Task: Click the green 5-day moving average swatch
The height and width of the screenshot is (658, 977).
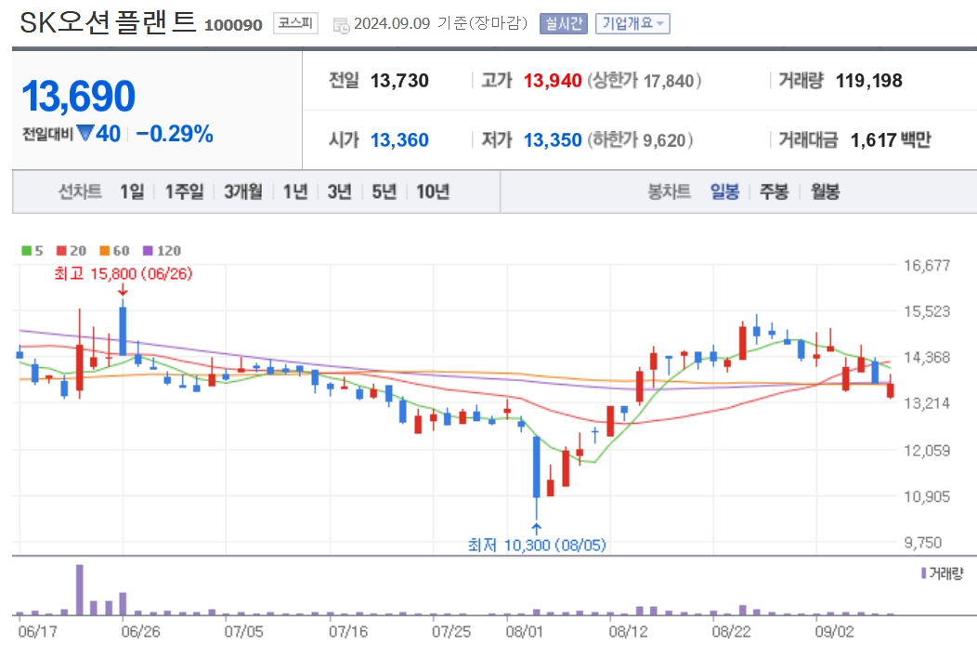Action: pos(26,251)
